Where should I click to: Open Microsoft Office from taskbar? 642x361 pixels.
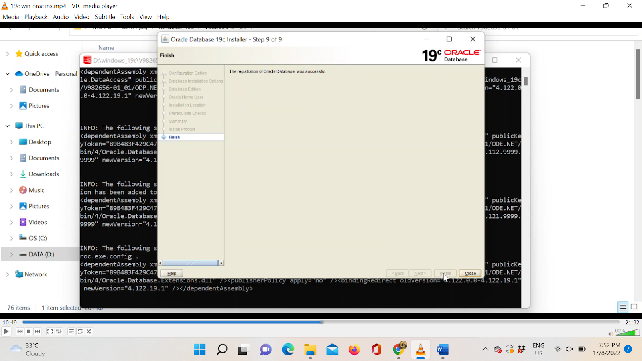(x=376, y=350)
